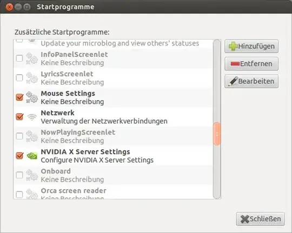This screenshot has height=233, width=292.
Task: Click the Onboard gears icon
Action: click(32, 175)
